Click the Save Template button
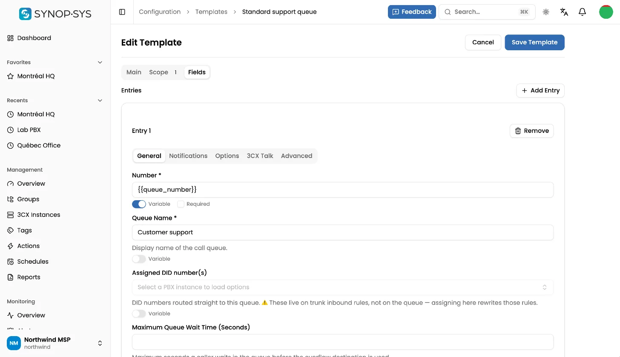620x357 pixels. point(534,42)
